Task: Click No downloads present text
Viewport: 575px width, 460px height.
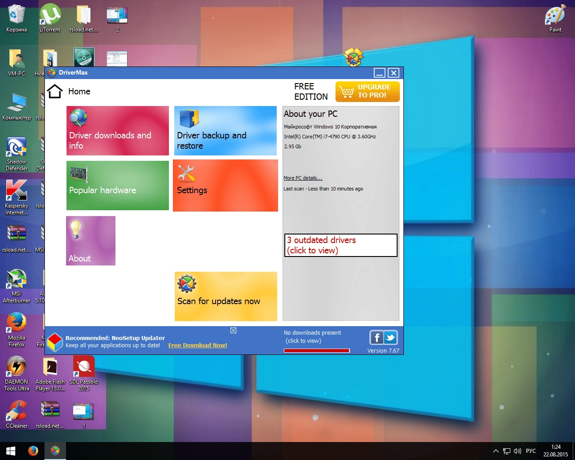Action: click(x=312, y=333)
